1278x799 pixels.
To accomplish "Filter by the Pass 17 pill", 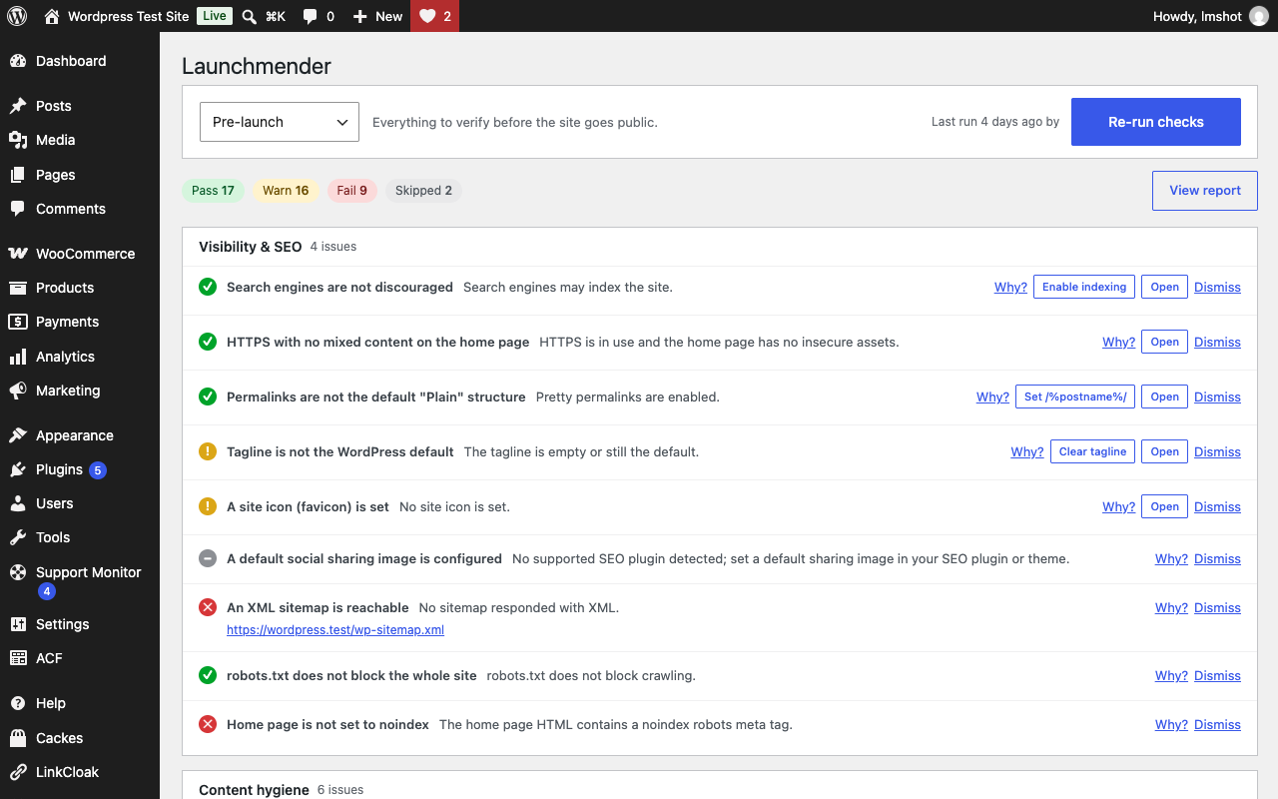I will pyautogui.click(x=213, y=191).
